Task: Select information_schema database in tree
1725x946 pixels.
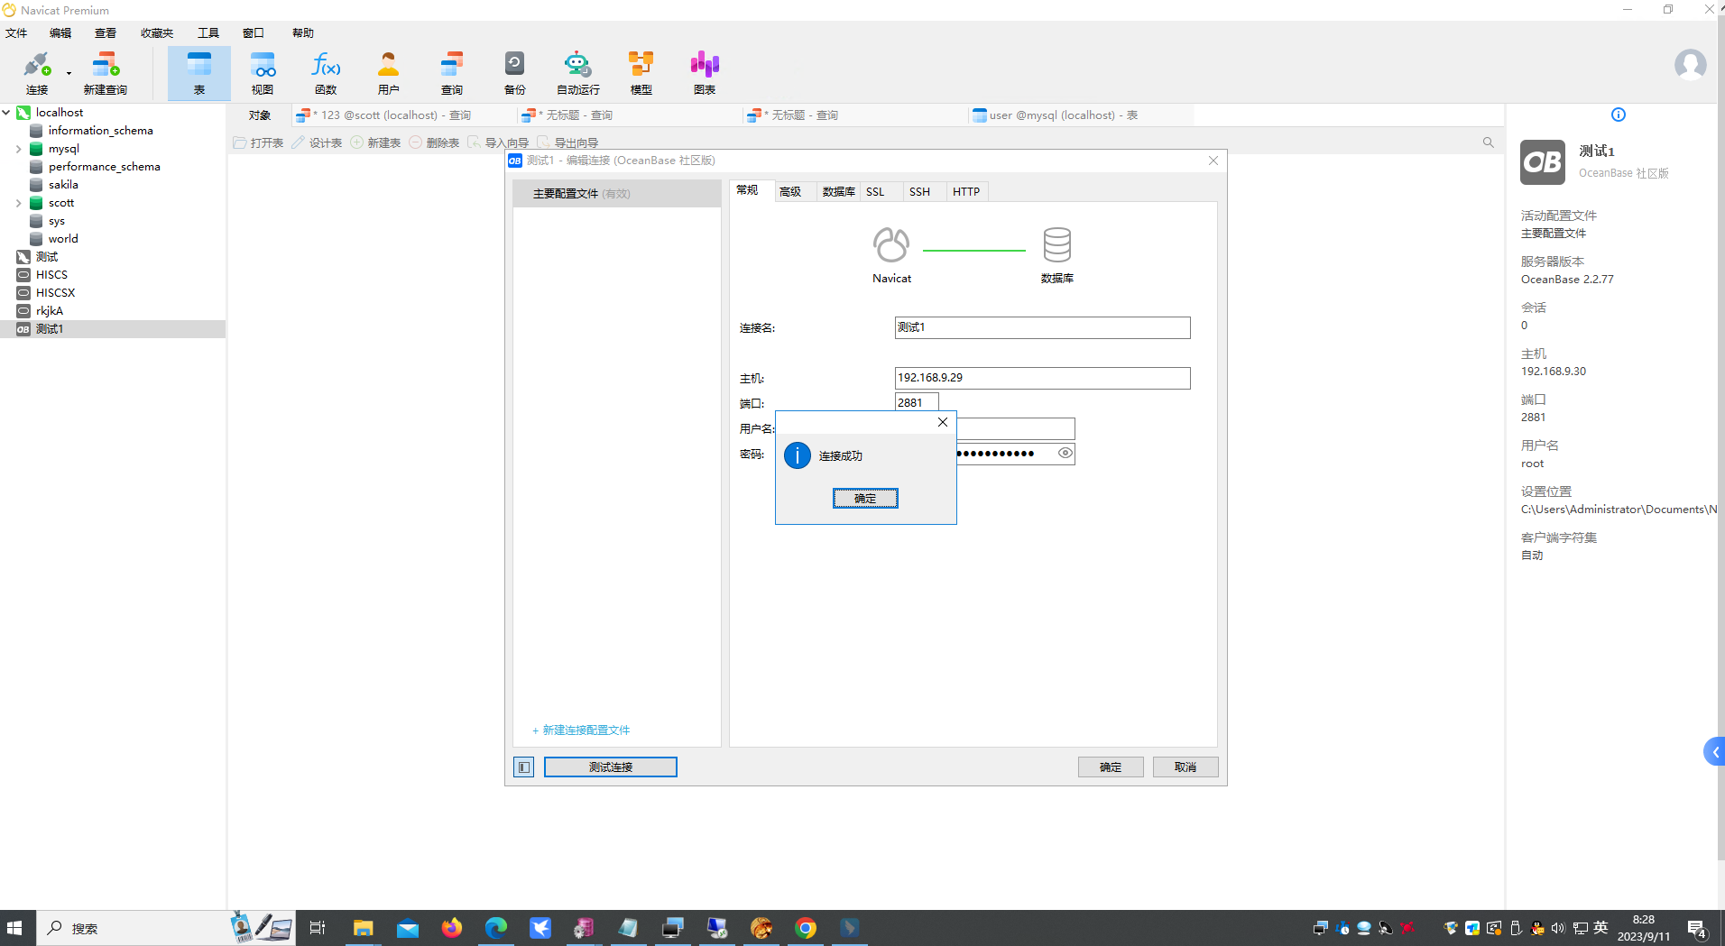Action: point(100,131)
